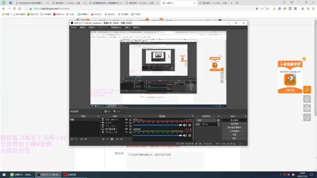Click room announcement text area
The image size is (317, 178).
pyautogui.click(x=165, y=160)
